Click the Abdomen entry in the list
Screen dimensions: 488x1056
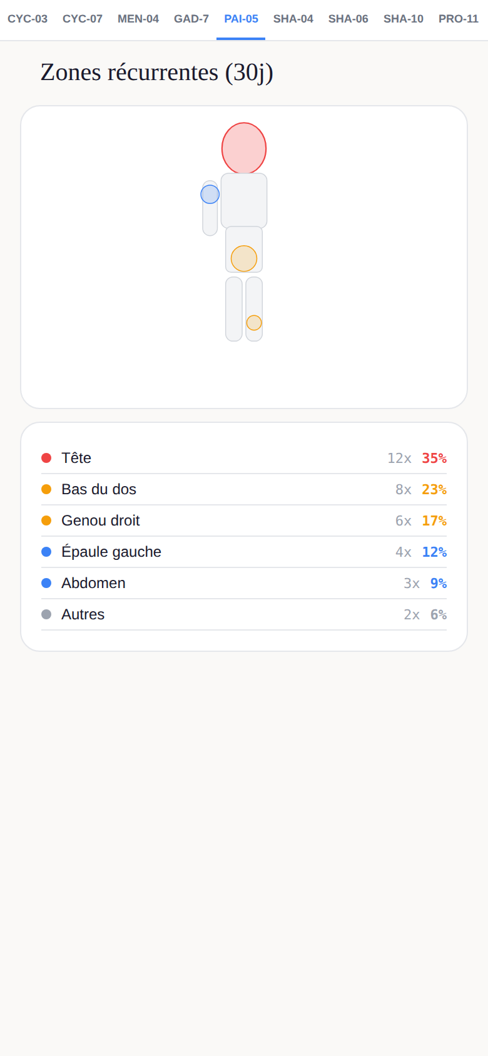(x=244, y=583)
